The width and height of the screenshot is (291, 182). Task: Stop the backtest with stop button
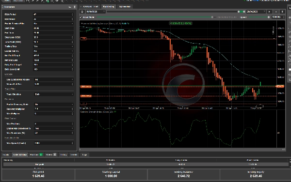pos(276,12)
